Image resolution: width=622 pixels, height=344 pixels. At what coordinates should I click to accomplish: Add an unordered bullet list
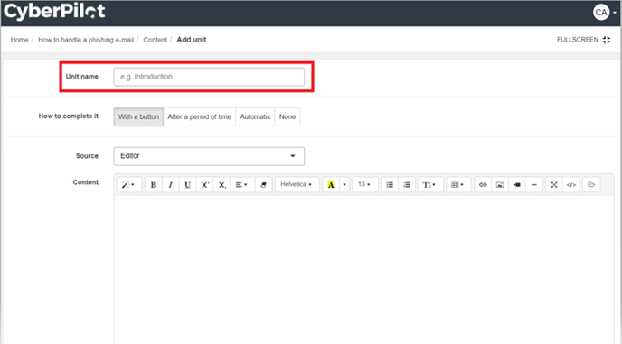click(x=390, y=185)
